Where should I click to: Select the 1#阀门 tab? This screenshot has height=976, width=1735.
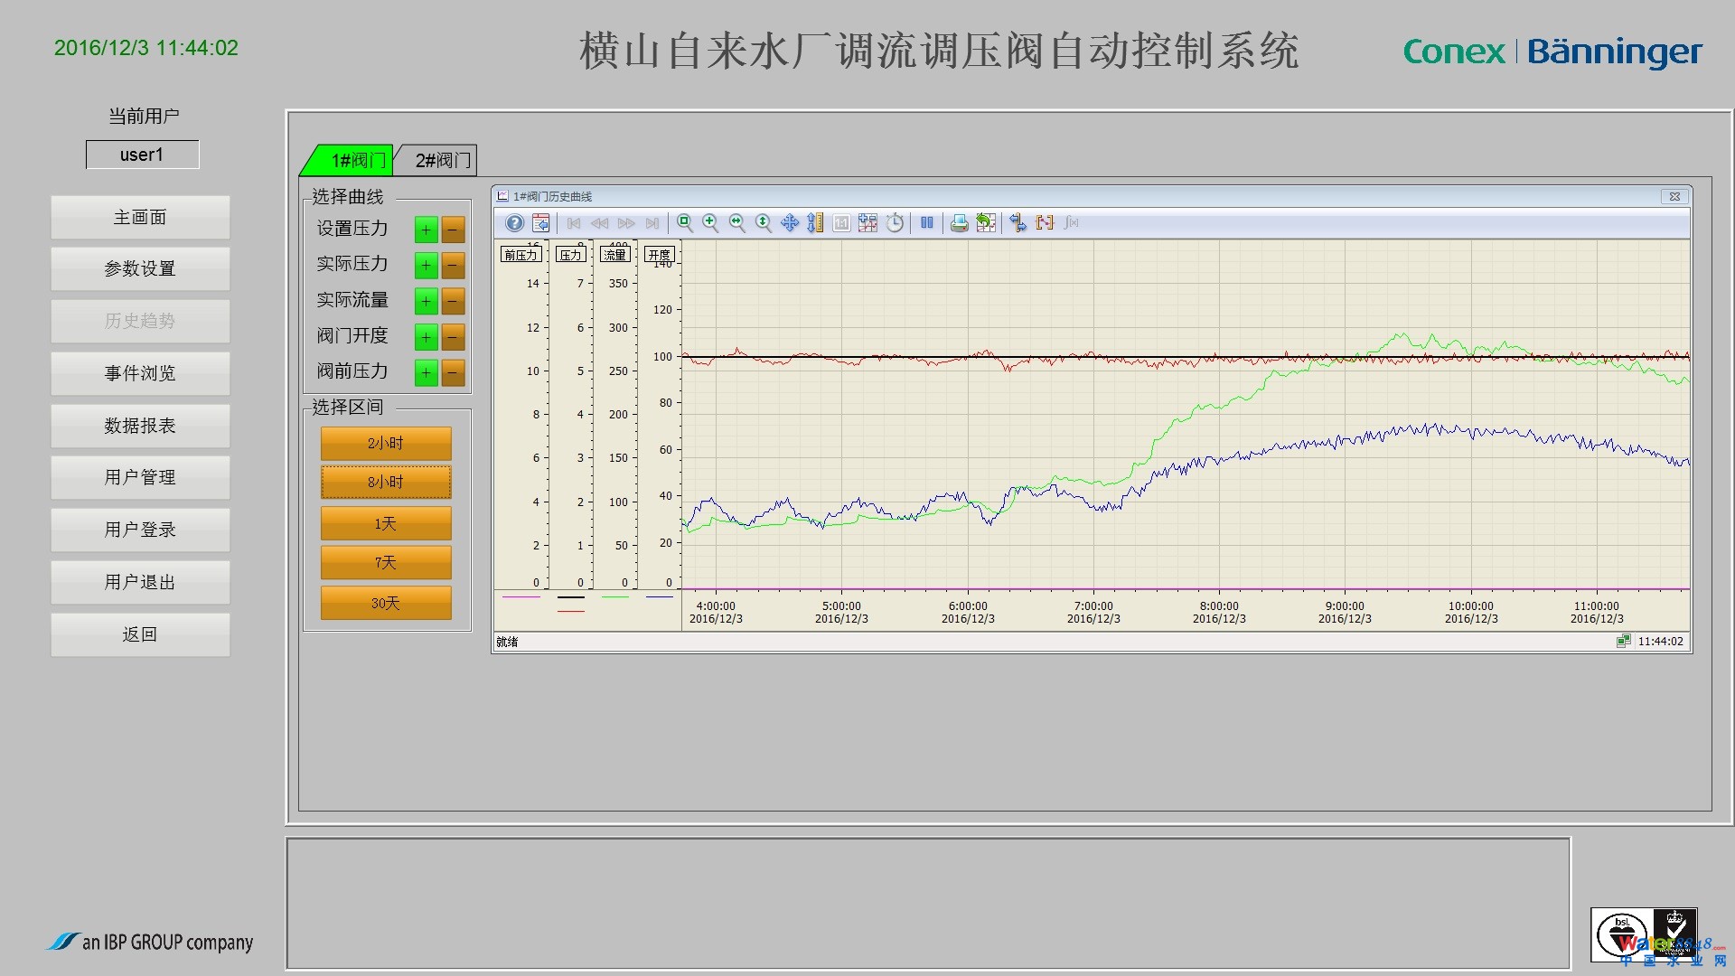(x=352, y=161)
